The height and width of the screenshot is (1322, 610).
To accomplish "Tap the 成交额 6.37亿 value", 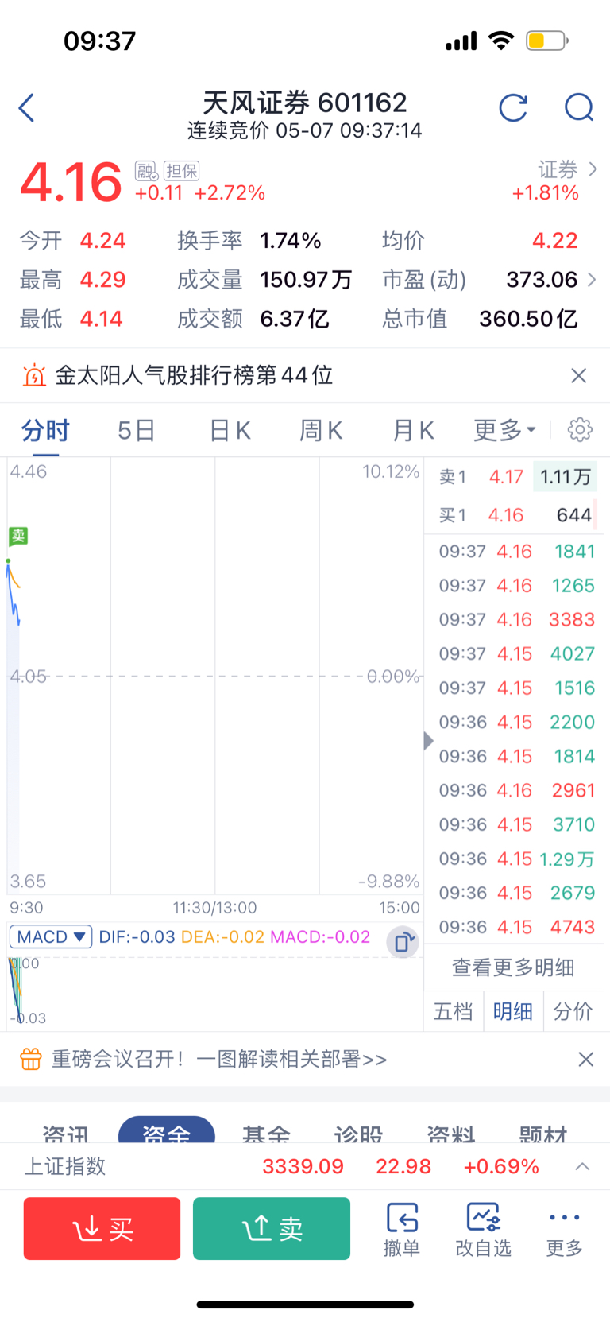I will [x=295, y=319].
